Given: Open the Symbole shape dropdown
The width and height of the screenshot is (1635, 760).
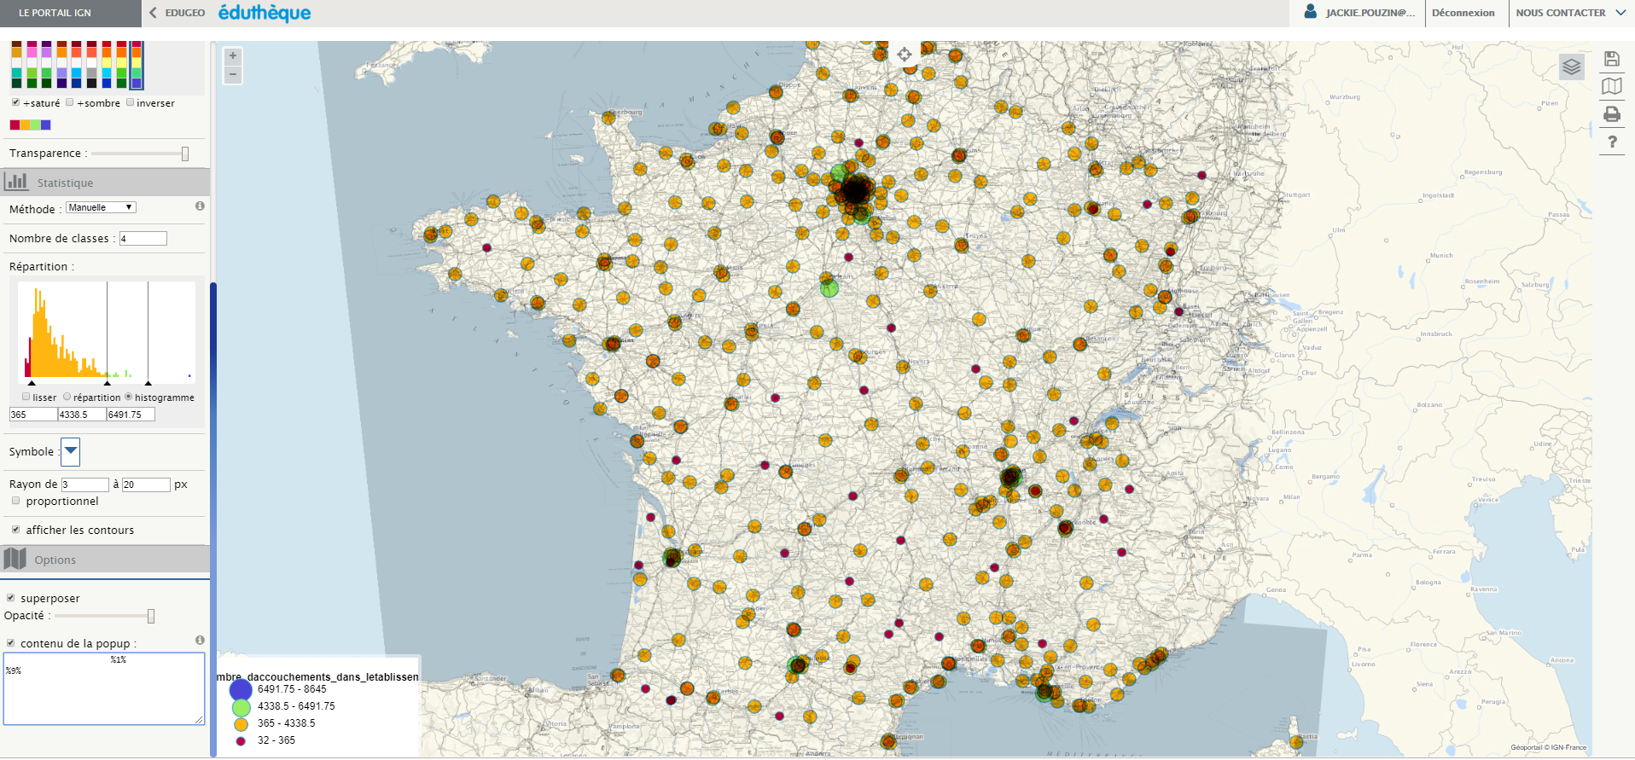Looking at the screenshot, I should pos(71,451).
